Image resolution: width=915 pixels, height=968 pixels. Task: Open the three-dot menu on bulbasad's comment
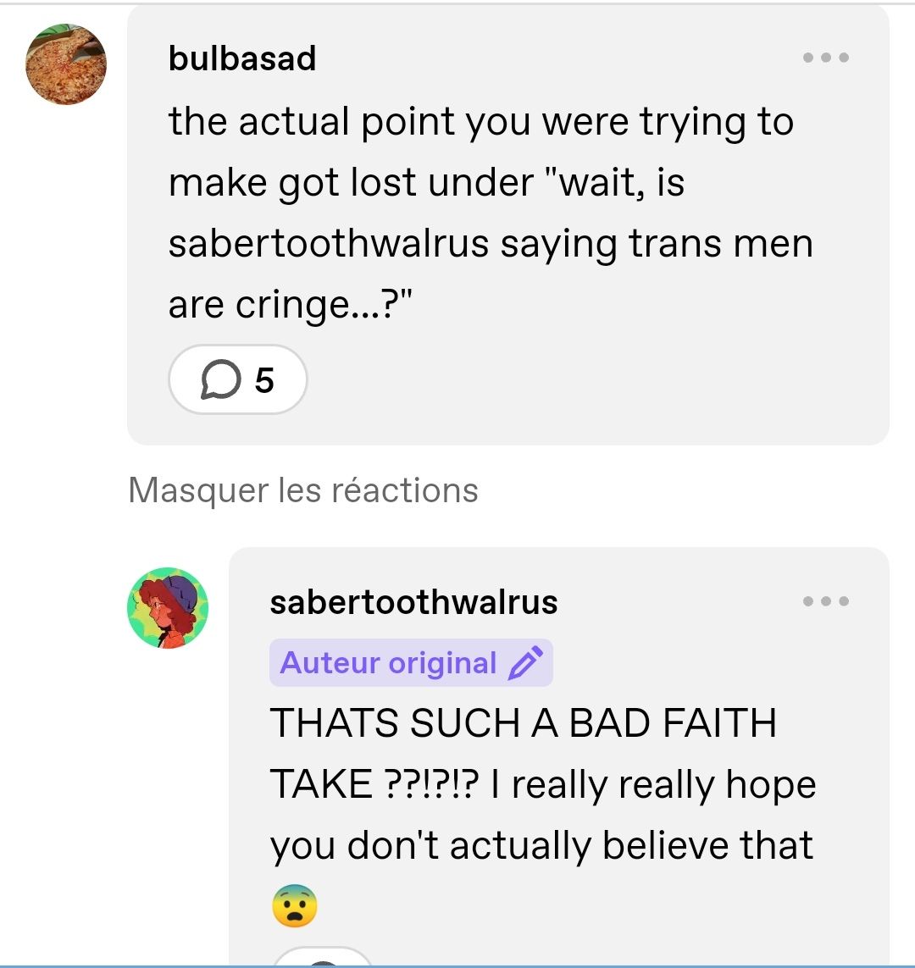pos(825,58)
